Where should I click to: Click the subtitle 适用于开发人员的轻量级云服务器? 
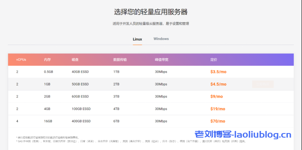click(138, 24)
